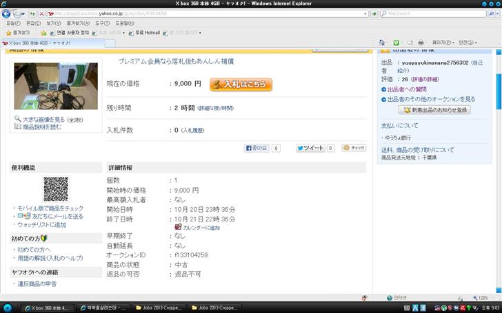Click the popup blocker status bar icon

pos(364,298)
